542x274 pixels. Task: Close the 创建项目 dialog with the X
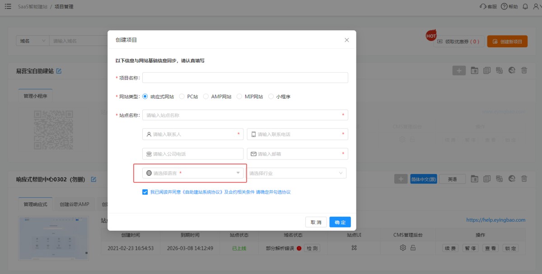coord(347,40)
